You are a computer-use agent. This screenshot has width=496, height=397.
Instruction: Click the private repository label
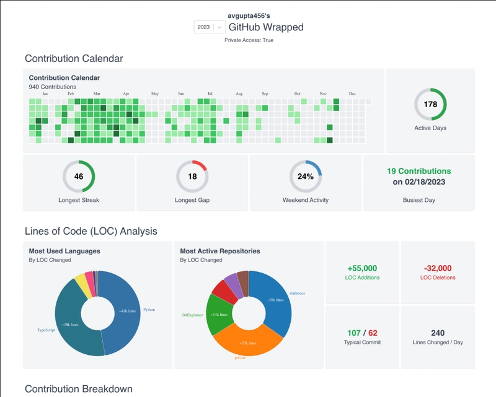(x=240, y=358)
